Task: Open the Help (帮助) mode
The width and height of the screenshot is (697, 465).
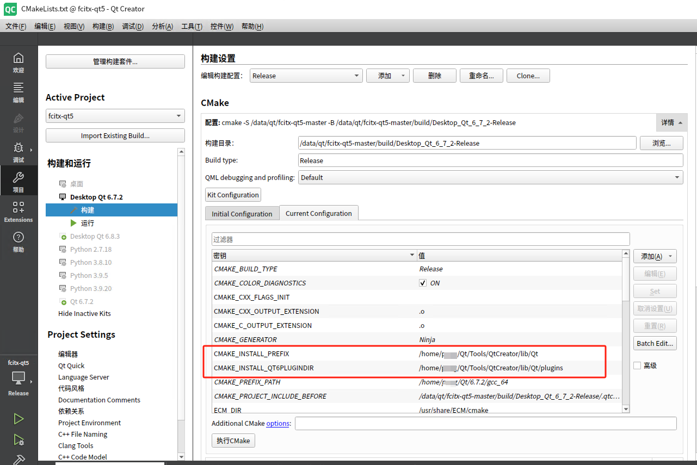Action: point(18,242)
